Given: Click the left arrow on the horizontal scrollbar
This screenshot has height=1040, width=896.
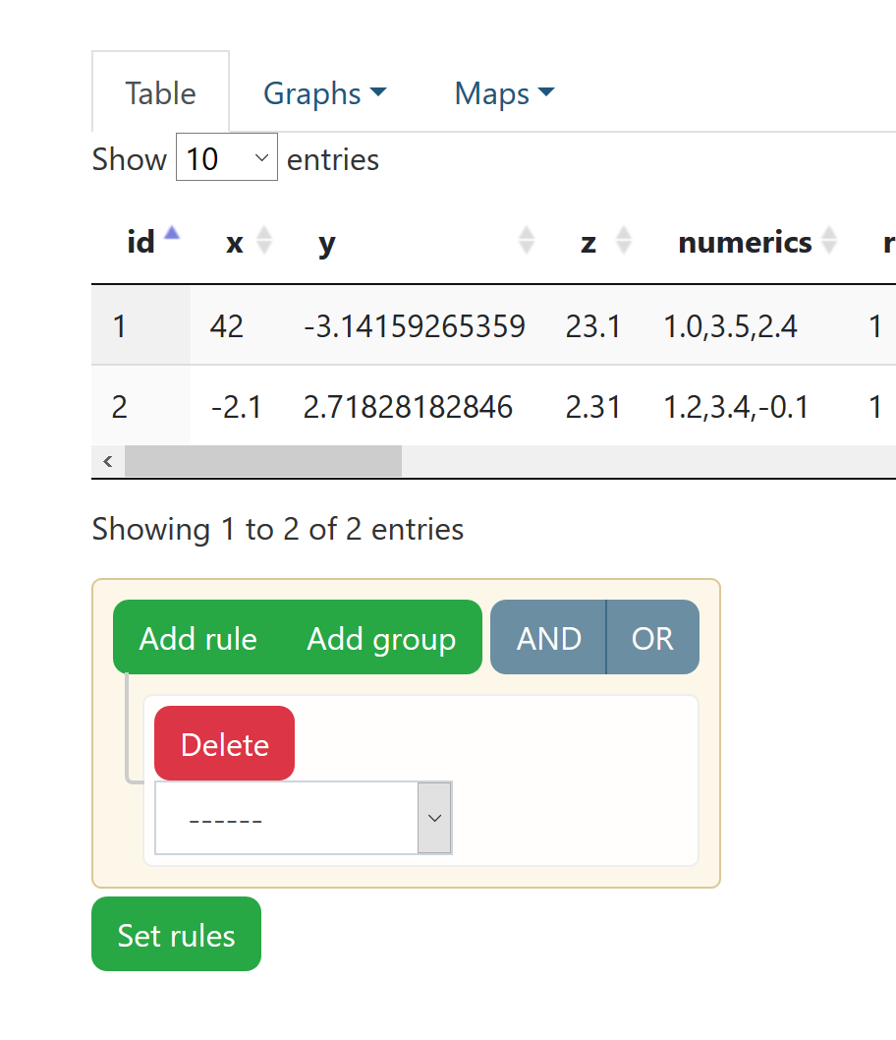Looking at the screenshot, I should pos(108,461).
